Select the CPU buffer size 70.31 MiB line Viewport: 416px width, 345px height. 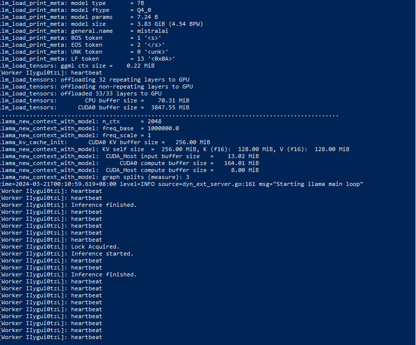[x=94, y=100]
